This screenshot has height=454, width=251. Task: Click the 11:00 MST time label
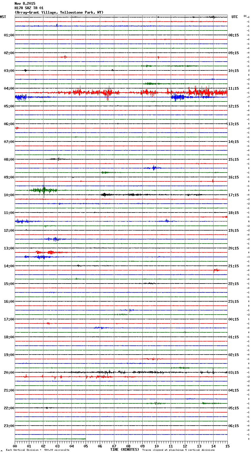pyautogui.click(x=9, y=213)
